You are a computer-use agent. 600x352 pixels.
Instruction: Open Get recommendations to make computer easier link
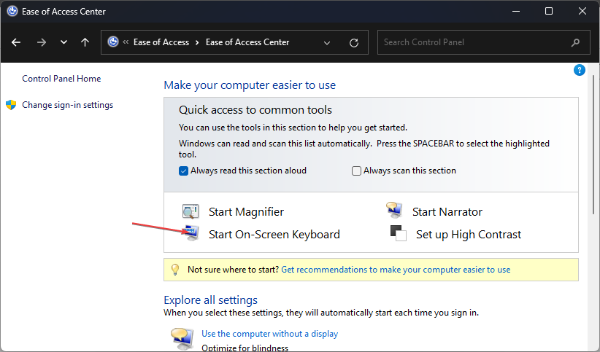[396, 270]
